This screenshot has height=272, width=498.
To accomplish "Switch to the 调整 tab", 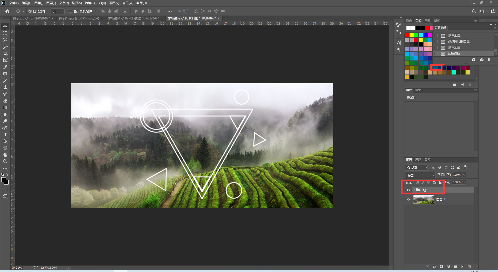I will [x=418, y=90].
